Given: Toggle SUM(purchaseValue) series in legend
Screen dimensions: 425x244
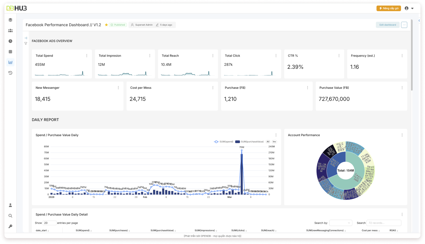Looking at the screenshot, I should pyautogui.click(x=249, y=142).
